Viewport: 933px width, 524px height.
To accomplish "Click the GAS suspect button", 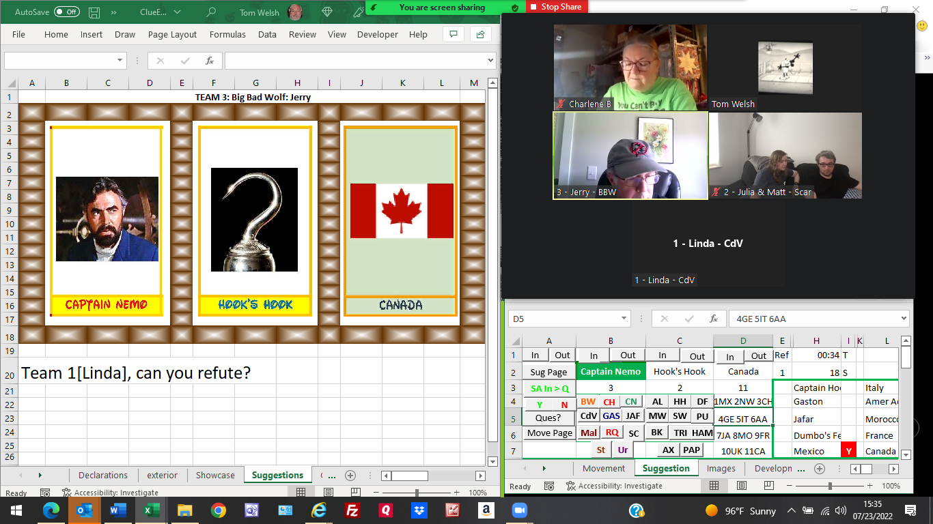I will [611, 416].
